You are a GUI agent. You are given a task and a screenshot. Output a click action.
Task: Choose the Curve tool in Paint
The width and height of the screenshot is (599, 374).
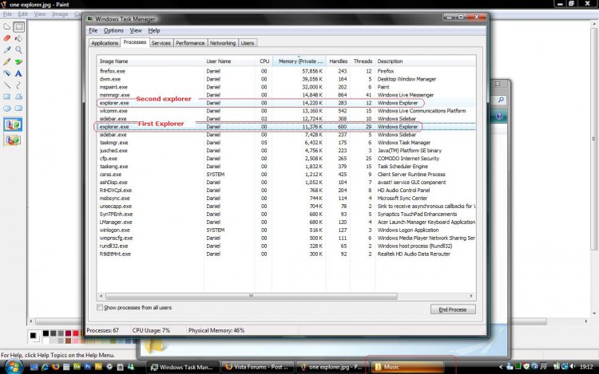pos(18,85)
